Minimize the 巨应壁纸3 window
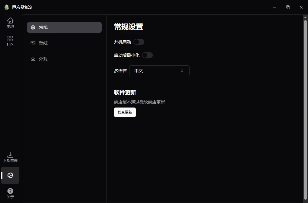This screenshot has height=203, width=308. pos(275,7)
